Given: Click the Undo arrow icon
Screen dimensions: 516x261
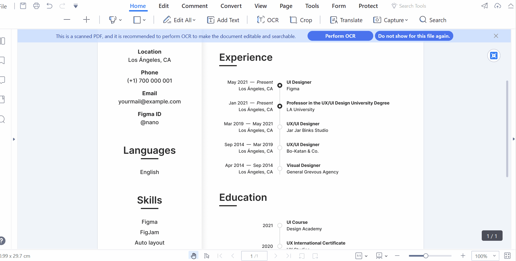Looking at the screenshot, I should [49, 6].
